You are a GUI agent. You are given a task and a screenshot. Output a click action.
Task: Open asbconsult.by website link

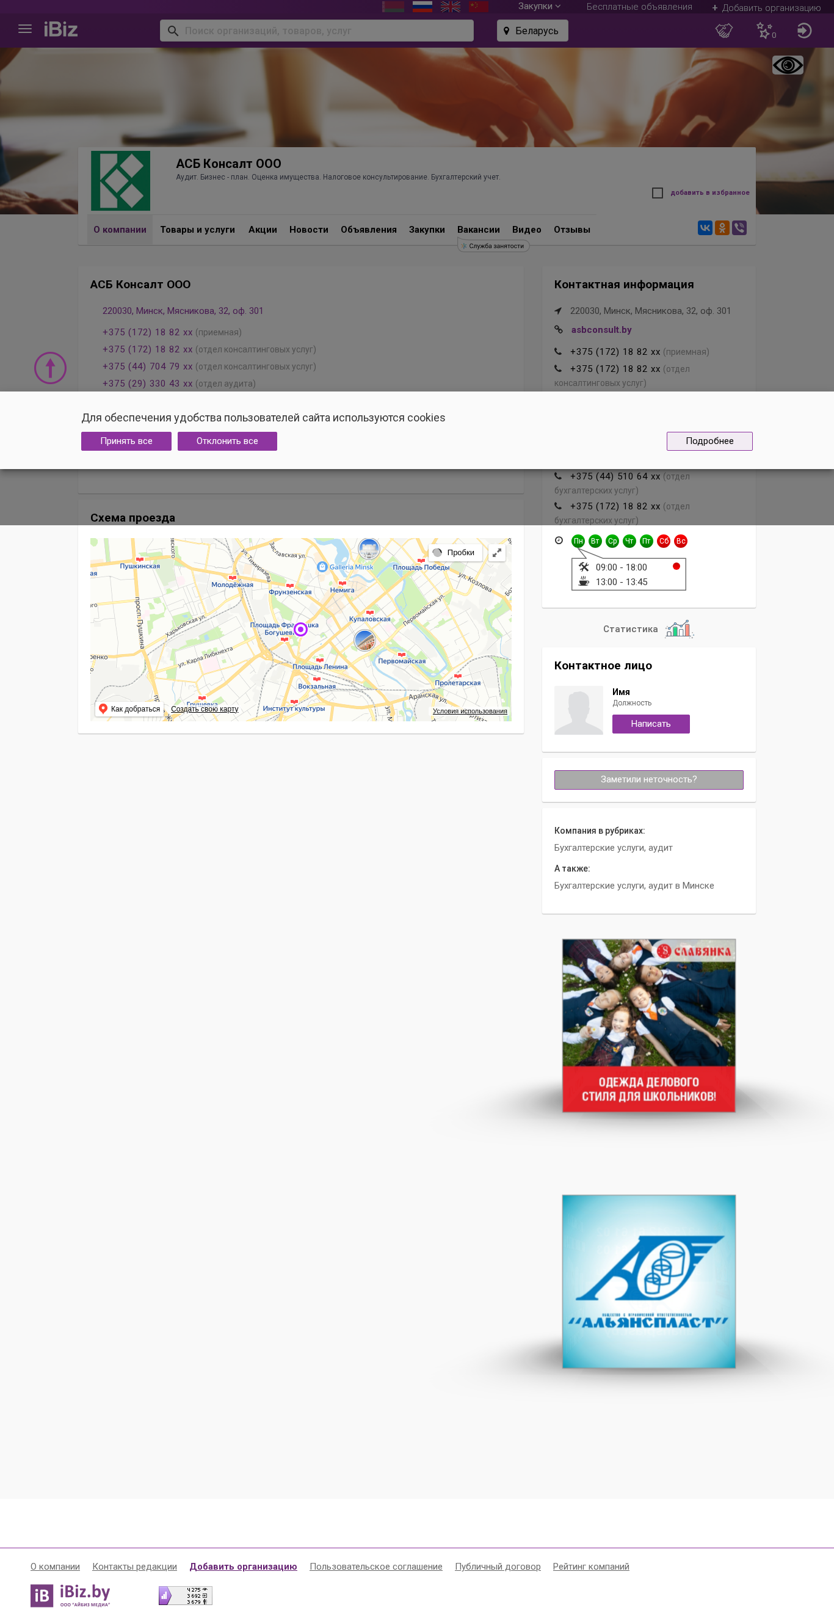[601, 330]
